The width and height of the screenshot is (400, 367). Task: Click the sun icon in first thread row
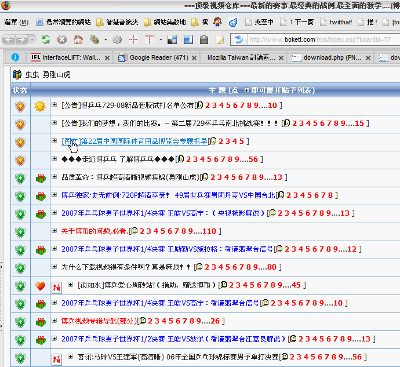click(x=40, y=106)
